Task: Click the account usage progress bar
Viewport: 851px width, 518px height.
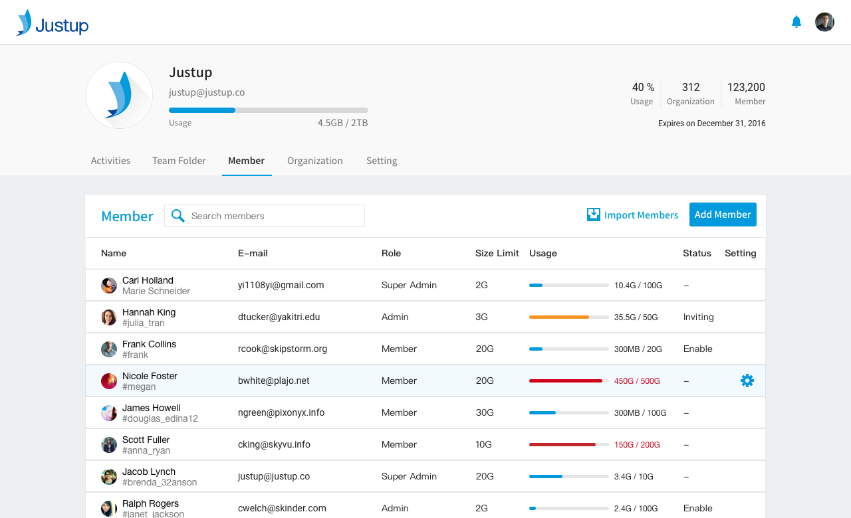Action: (268, 110)
